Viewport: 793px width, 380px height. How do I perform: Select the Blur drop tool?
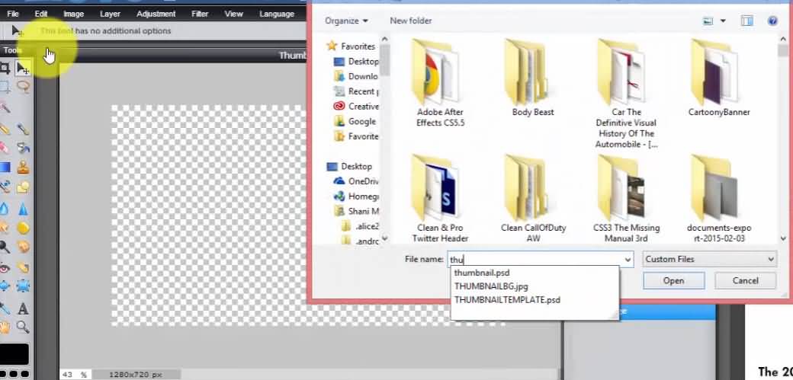click(5, 208)
